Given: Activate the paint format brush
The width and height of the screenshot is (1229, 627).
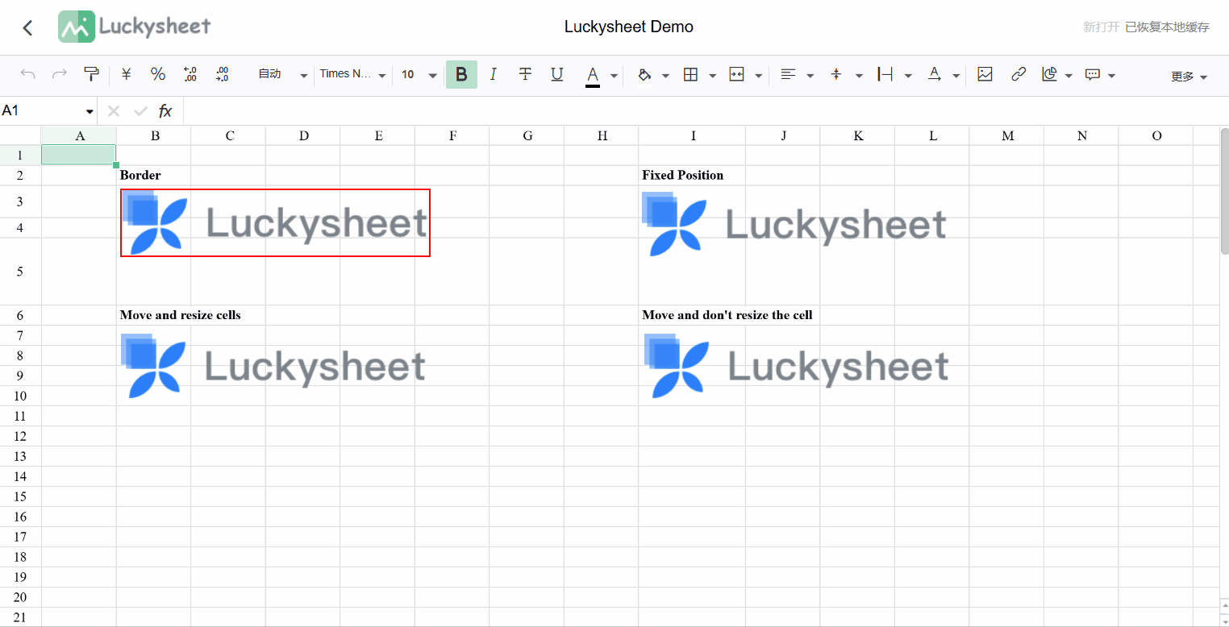Looking at the screenshot, I should [x=91, y=75].
